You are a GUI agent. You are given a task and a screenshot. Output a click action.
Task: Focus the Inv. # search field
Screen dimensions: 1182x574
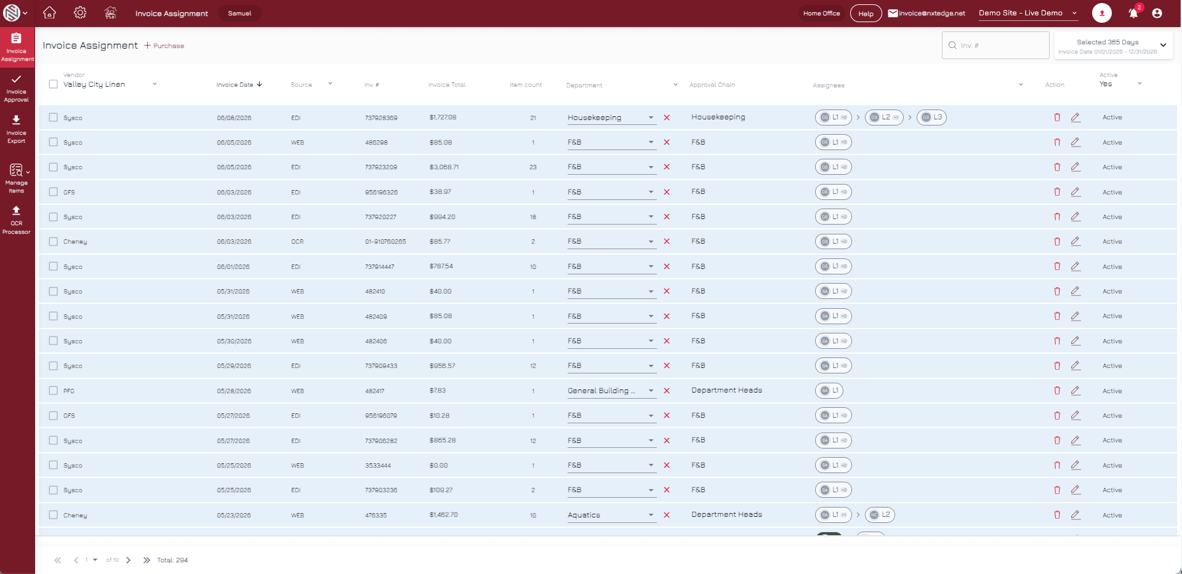click(995, 45)
